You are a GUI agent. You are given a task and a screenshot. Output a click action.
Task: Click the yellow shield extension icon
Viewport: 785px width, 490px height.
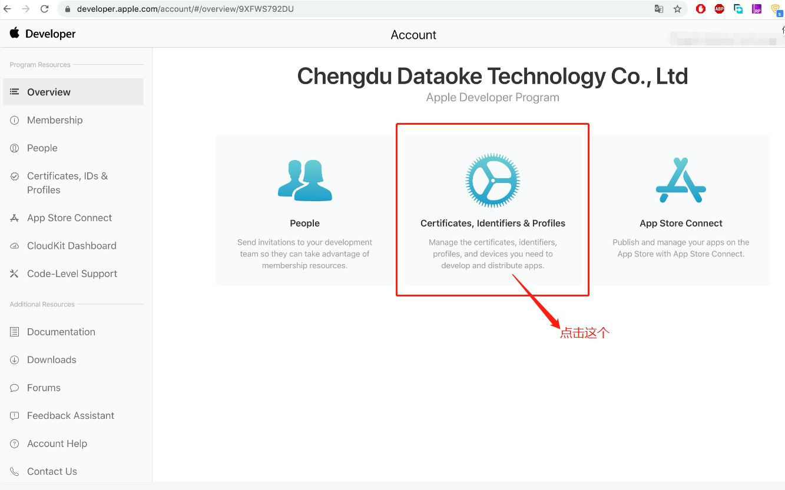(x=776, y=9)
